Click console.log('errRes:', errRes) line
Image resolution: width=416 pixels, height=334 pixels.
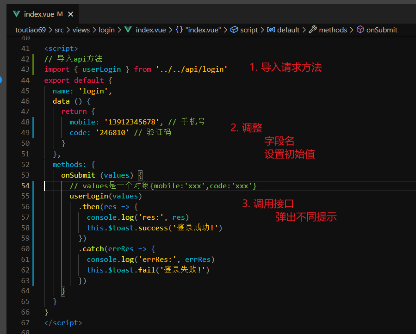(x=150, y=260)
